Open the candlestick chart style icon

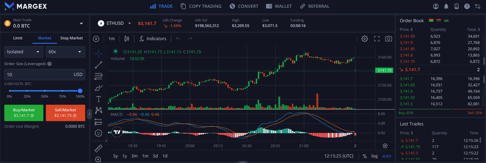pos(127,39)
